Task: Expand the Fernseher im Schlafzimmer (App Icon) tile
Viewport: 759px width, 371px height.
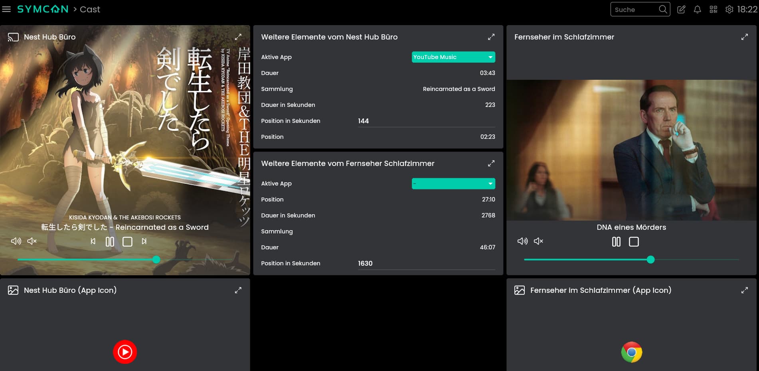Action: pos(745,290)
